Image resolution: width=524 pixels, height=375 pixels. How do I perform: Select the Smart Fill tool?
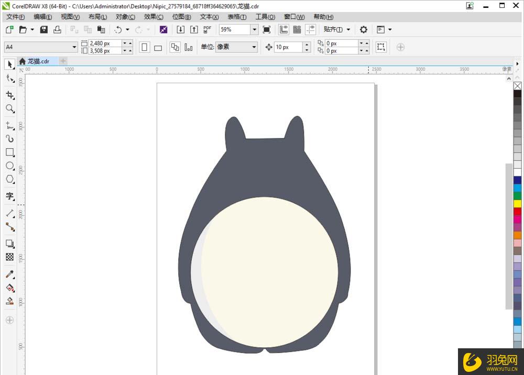pos(10,301)
